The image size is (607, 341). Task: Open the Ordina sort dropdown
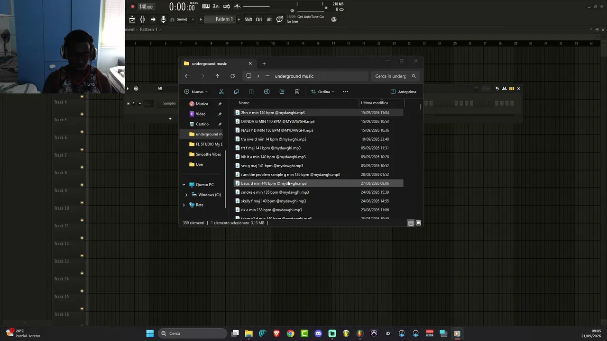point(322,92)
